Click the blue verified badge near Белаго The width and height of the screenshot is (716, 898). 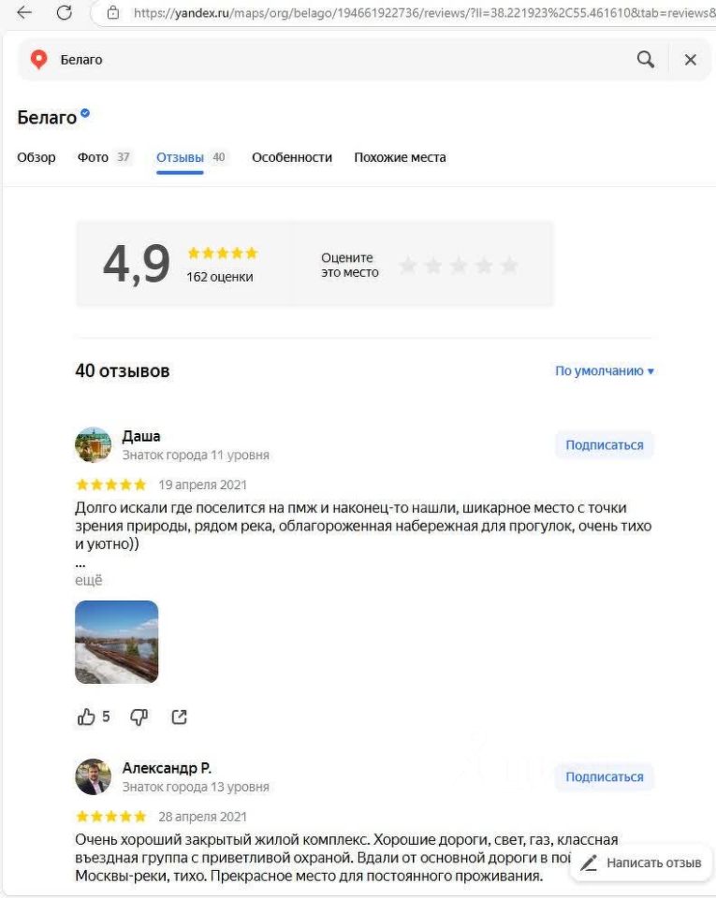85,114
